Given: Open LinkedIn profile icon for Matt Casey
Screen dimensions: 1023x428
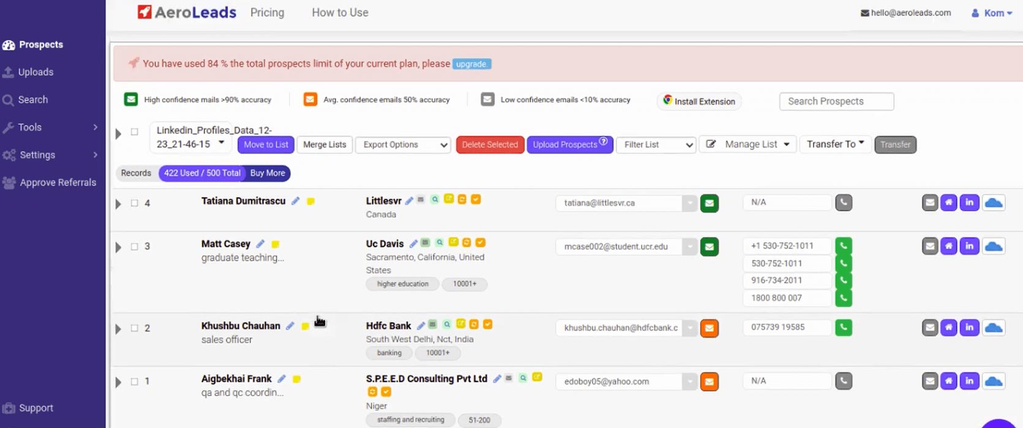Looking at the screenshot, I should 969,246.
